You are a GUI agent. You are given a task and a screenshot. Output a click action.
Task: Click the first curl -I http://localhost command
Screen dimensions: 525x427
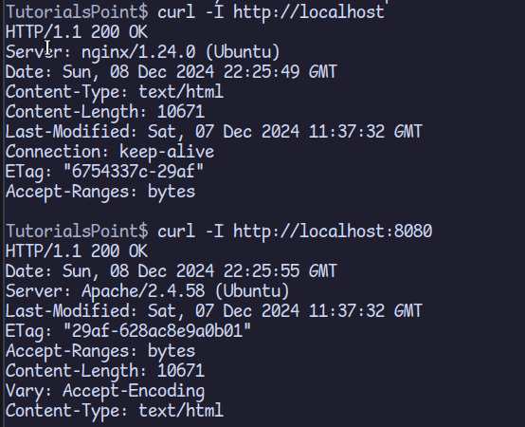click(271, 12)
